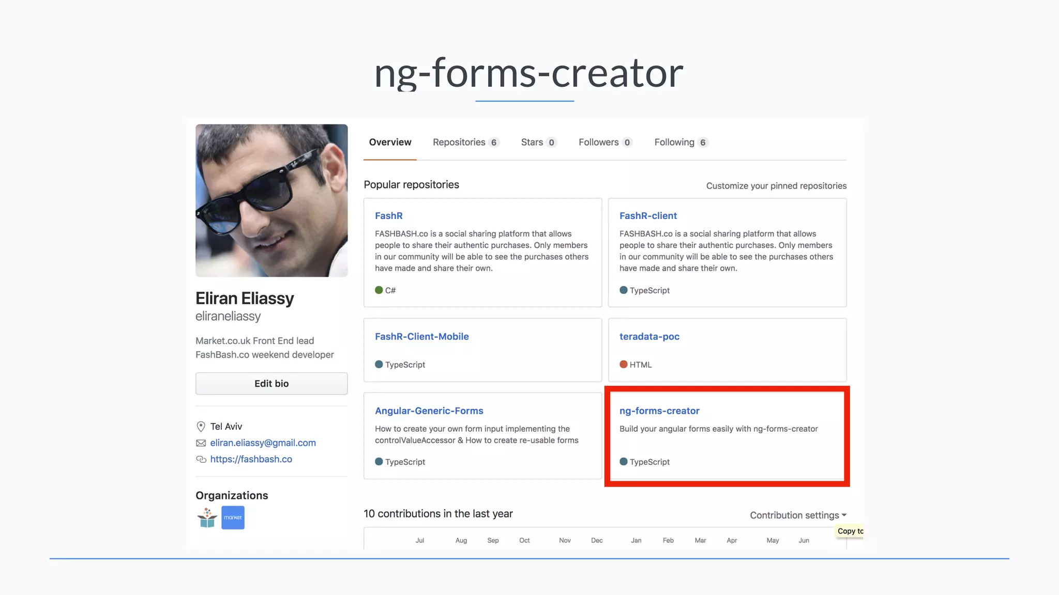Click the envelope icon beside the email
The image size is (1059, 595).
201,443
